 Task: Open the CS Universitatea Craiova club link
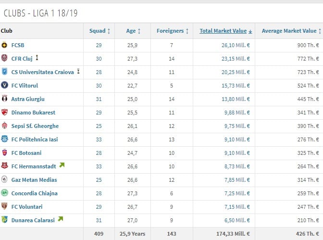point(43,72)
